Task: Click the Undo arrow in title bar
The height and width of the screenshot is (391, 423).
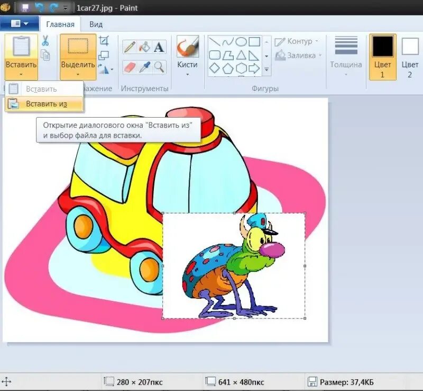Action: click(40, 7)
